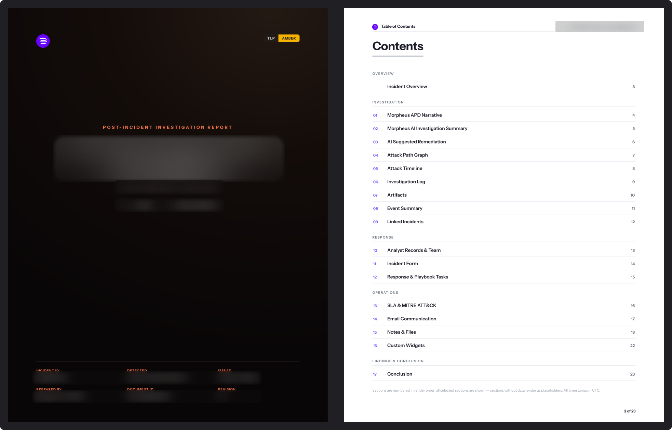The image size is (672, 430).
Task: Open Analyst Records & Team entry
Action: click(504, 250)
